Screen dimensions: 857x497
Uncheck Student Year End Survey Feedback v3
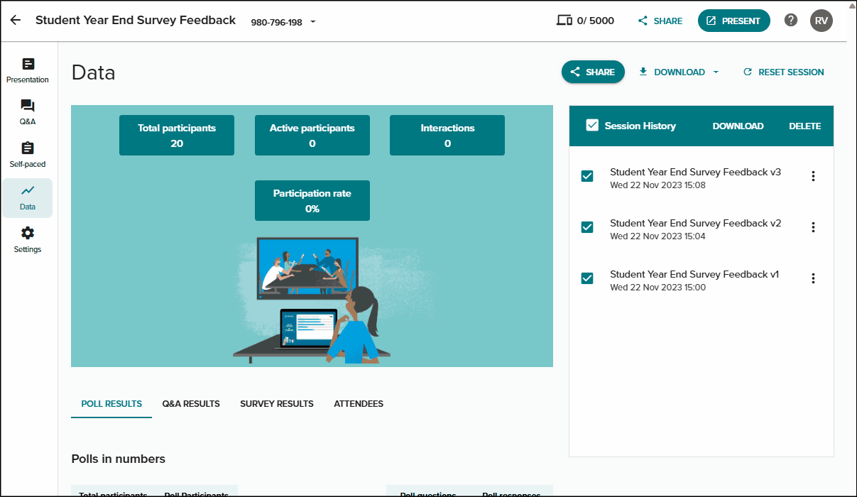click(587, 176)
